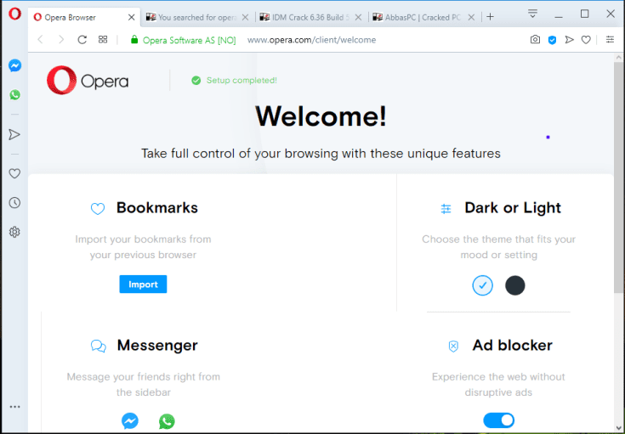Select the light theme circle
Screen dimensions: 625x434
pos(483,285)
